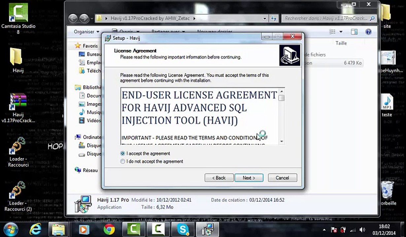Viewport: 406px width, 237px height.
Task: Click the change view icon in Explorer toolbar
Action: click(332, 32)
